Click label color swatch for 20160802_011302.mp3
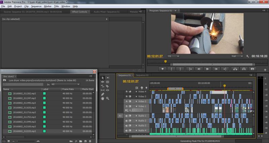 (x=44, y=94)
